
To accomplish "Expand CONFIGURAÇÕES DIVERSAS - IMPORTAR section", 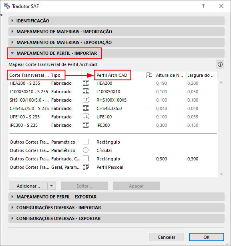I will tap(117, 208).
